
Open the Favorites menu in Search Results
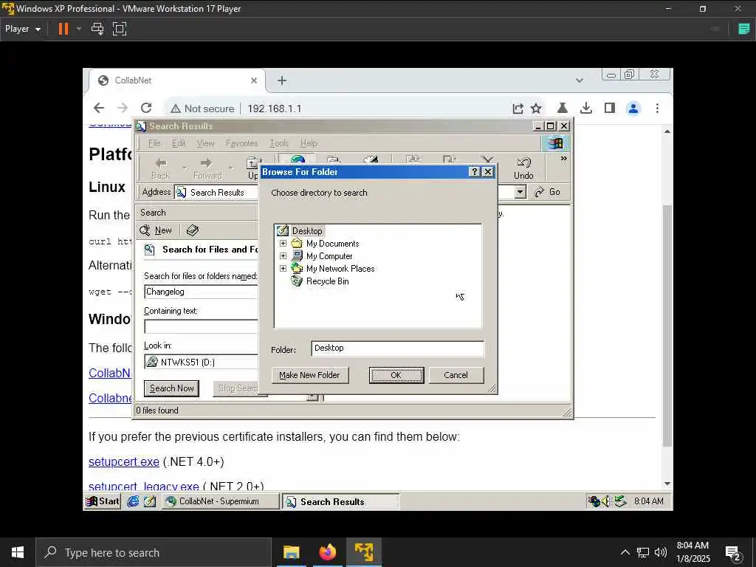pyautogui.click(x=241, y=143)
